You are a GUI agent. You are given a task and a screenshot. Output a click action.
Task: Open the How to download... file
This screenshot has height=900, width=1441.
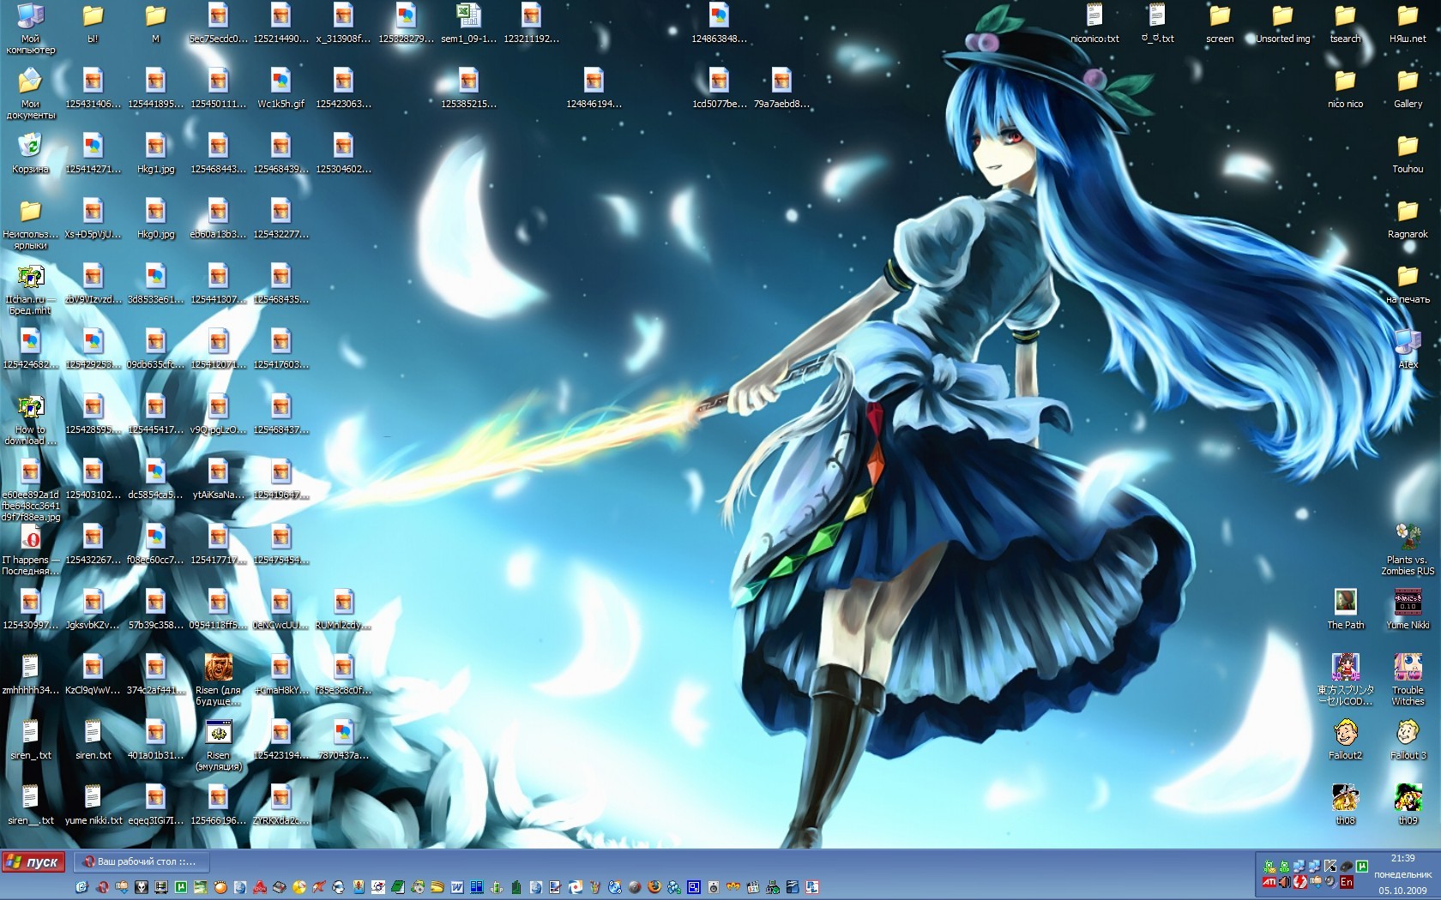click(x=31, y=418)
